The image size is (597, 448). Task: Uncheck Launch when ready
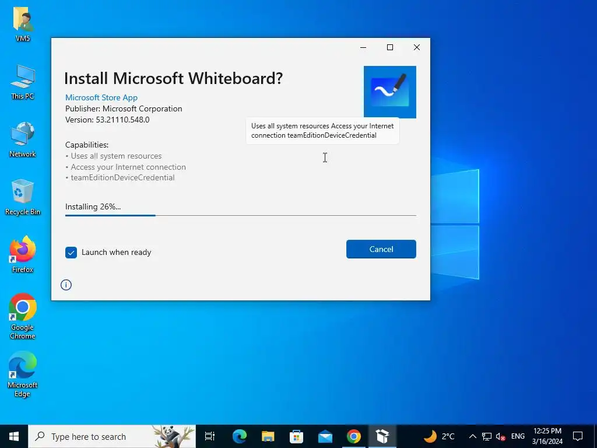tap(71, 252)
